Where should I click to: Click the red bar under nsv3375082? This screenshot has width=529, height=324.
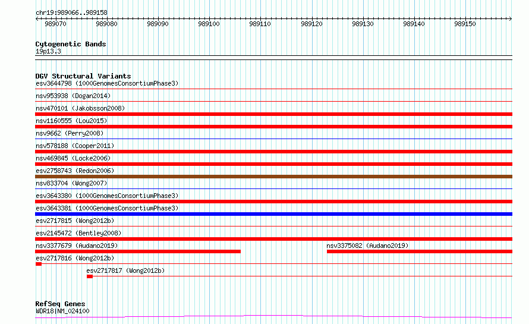pyautogui.click(x=420, y=251)
